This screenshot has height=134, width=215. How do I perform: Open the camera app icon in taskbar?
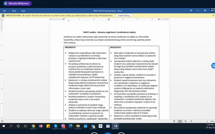(108, 126)
